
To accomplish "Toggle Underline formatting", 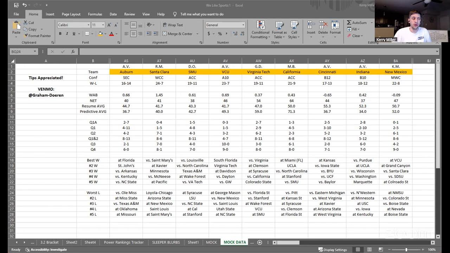I will pos(74,34).
